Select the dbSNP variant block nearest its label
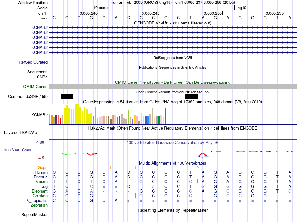The width and height of the screenshot is (297, 222). pyautogui.click(x=67, y=97)
